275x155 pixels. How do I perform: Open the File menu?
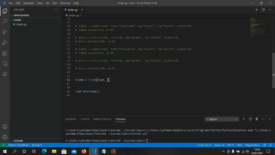pos(10,3)
